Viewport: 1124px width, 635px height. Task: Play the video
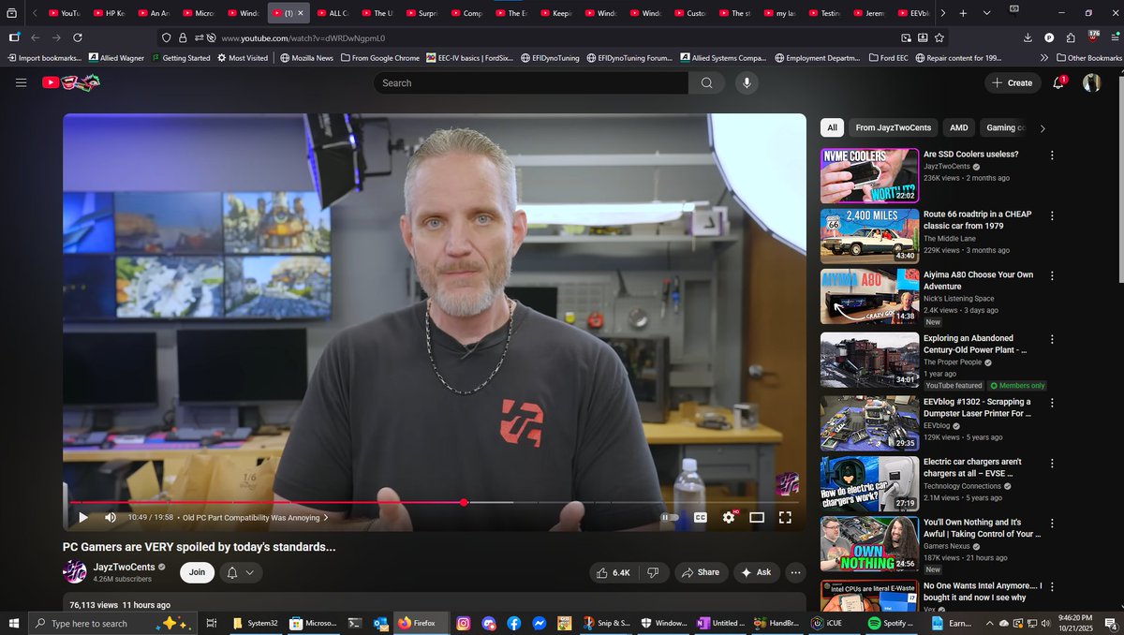[x=82, y=517]
